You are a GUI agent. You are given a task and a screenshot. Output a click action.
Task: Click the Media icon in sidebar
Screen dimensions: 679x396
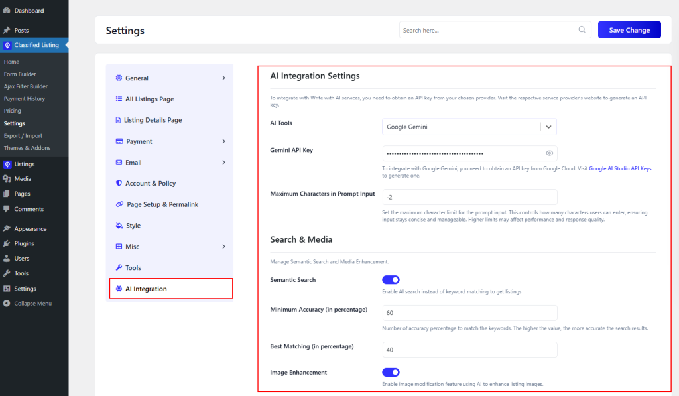click(x=7, y=179)
